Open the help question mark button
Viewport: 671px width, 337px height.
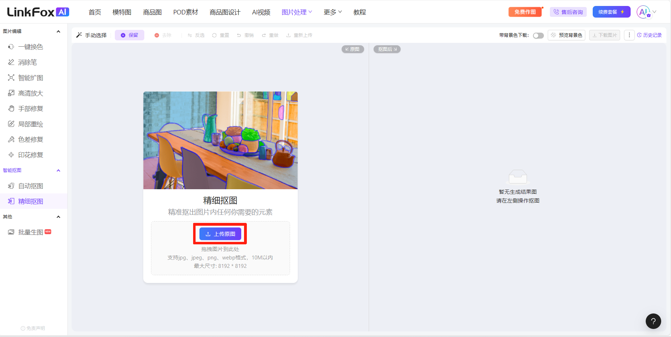[653, 321]
